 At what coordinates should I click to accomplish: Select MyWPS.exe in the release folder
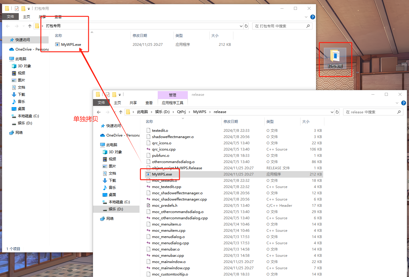click(162, 174)
